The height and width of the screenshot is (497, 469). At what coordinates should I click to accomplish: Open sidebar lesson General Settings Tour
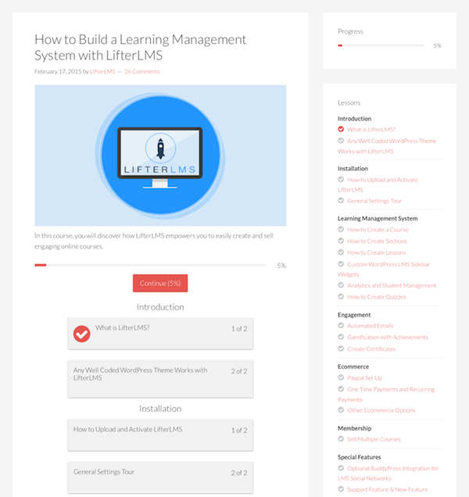374,201
